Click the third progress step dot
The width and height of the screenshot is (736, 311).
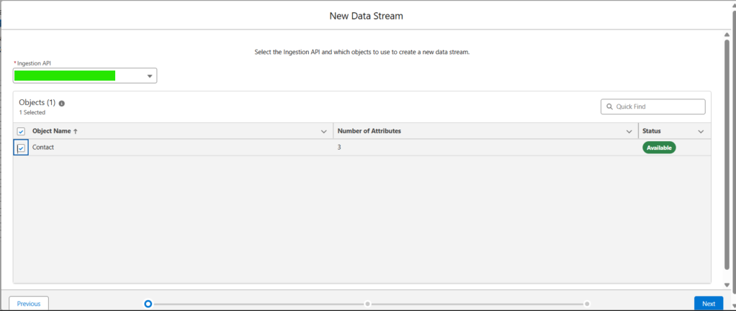click(587, 304)
